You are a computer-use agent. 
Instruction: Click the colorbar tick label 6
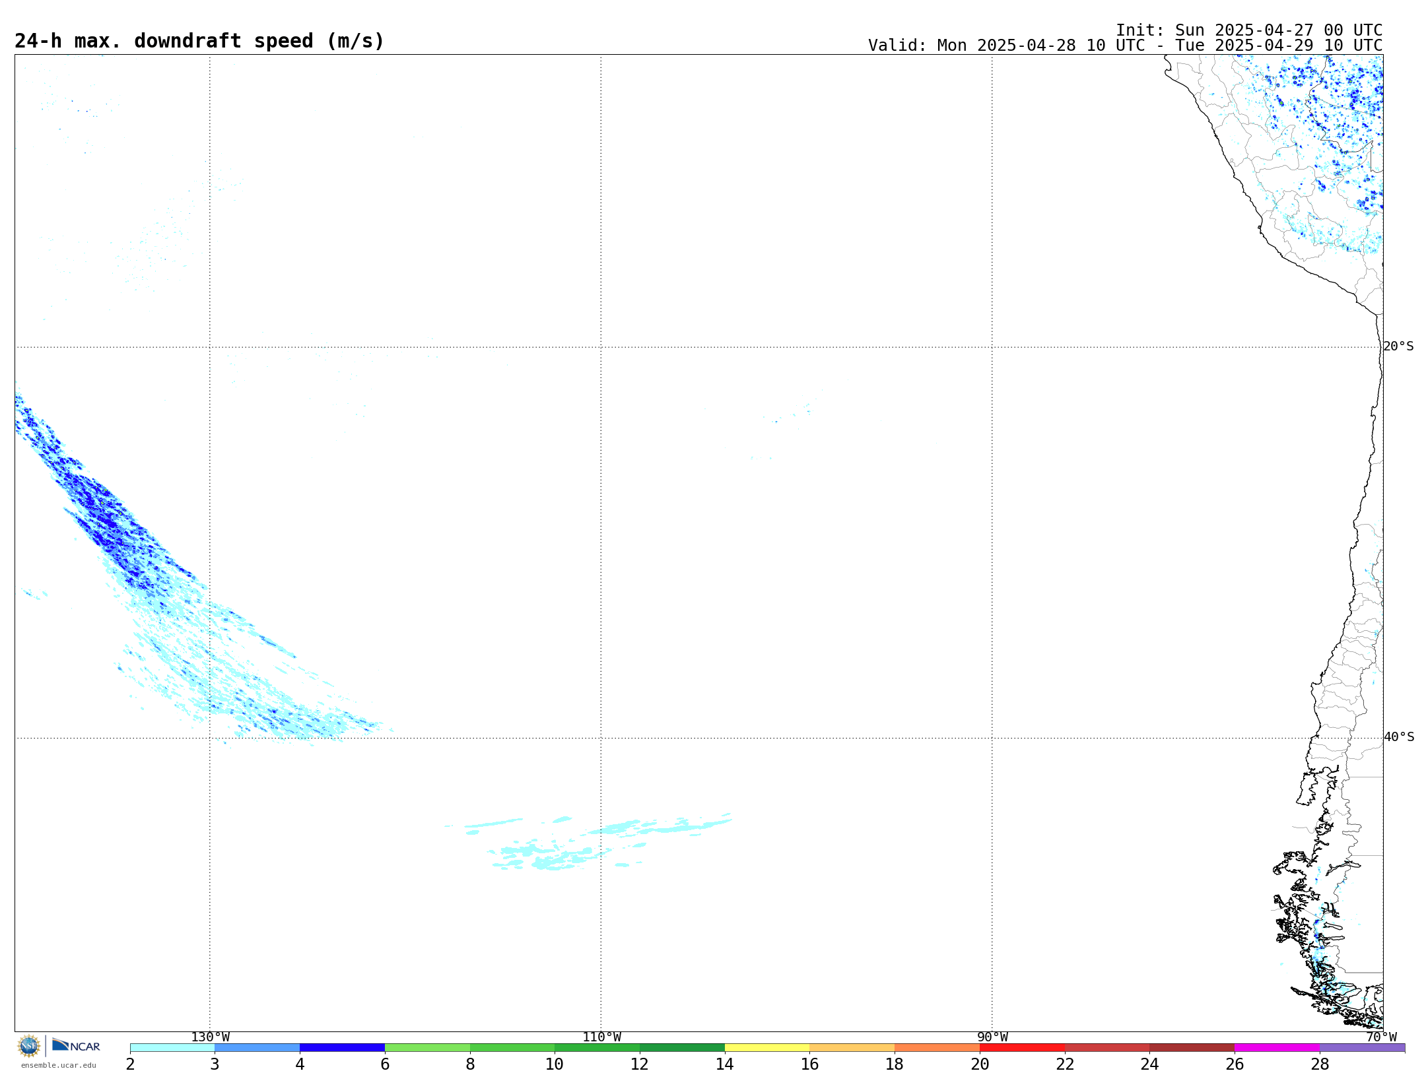point(385,1064)
